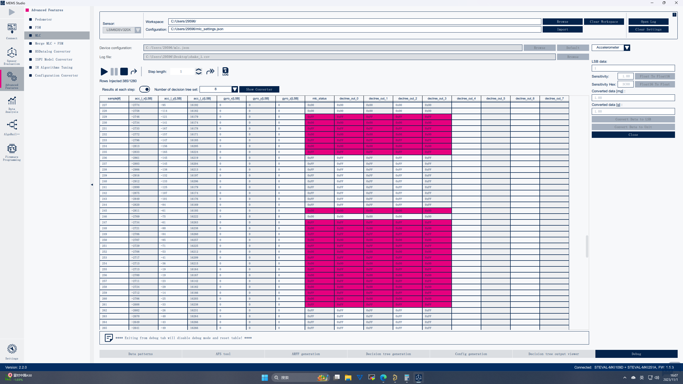Click the Play injection button
The width and height of the screenshot is (683, 384).
click(x=104, y=71)
